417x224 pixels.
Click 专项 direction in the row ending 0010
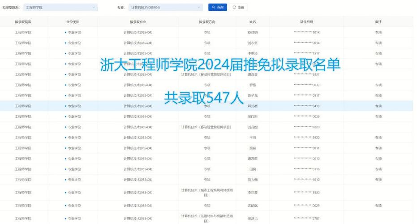coord(207,159)
